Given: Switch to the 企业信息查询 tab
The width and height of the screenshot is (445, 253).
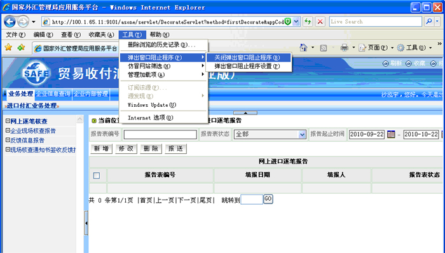Looking at the screenshot, I should pyautogui.click(x=53, y=94).
